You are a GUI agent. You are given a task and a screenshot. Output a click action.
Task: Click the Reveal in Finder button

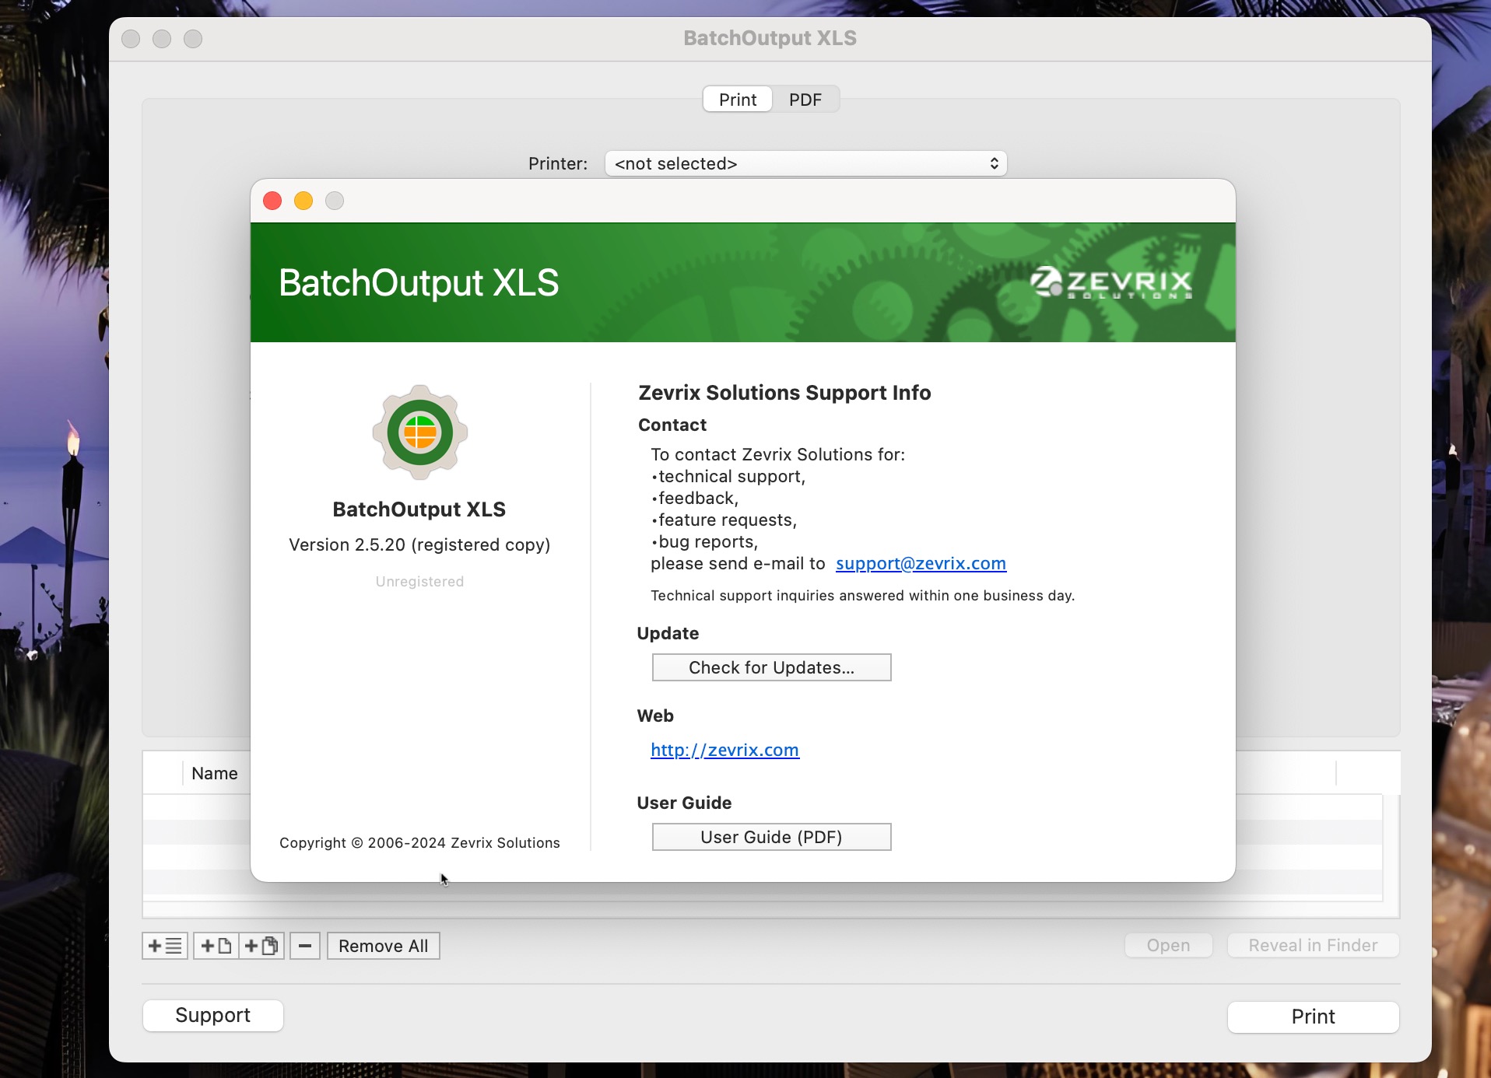coord(1313,945)
